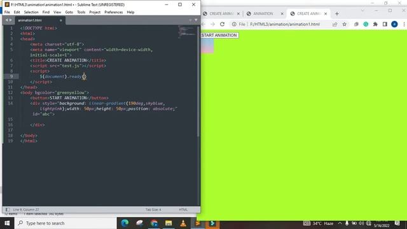
Task: Go to next tab arrow in Sublime
Action: point(11,20)
